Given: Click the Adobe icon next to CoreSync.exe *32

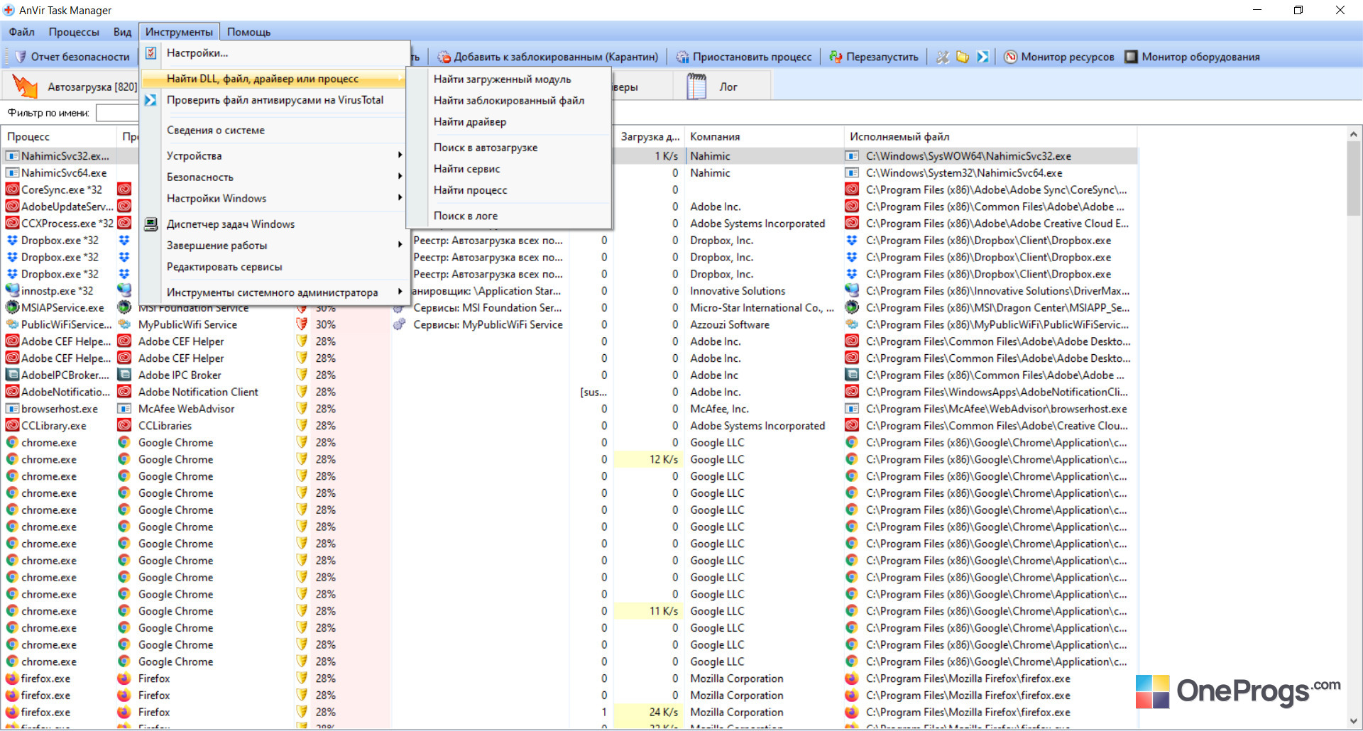Looking at the screenshot, I should (x=12, y=190).
